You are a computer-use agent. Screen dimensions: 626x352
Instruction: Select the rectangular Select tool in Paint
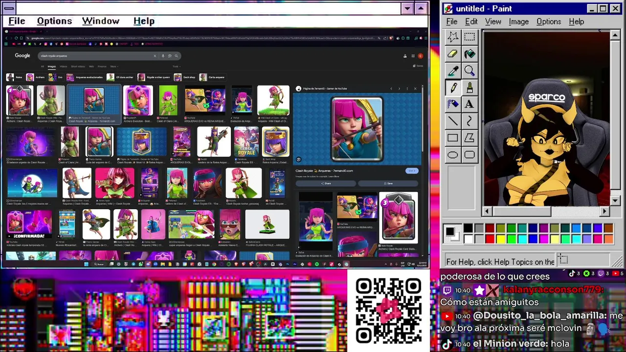(x=469, y=37)
